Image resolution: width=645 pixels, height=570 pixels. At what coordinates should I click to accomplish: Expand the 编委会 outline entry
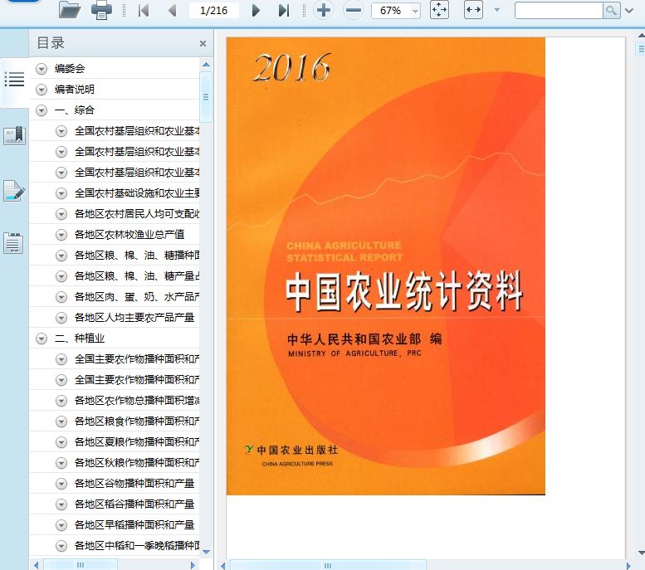pyautogui.click(x=42, y=69)
